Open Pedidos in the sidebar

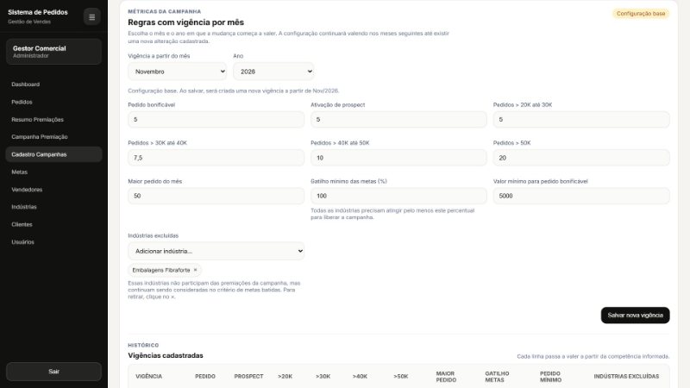[x=53, y=102]
